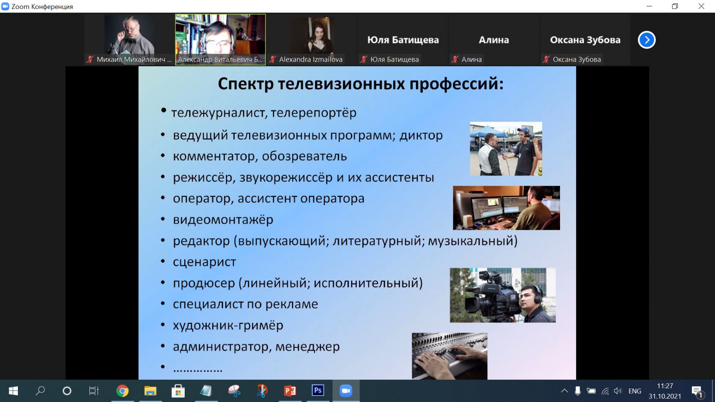This screenshot has width=715, height=402.
Task: Open Task View in taskbar
Action: [94, 391]
